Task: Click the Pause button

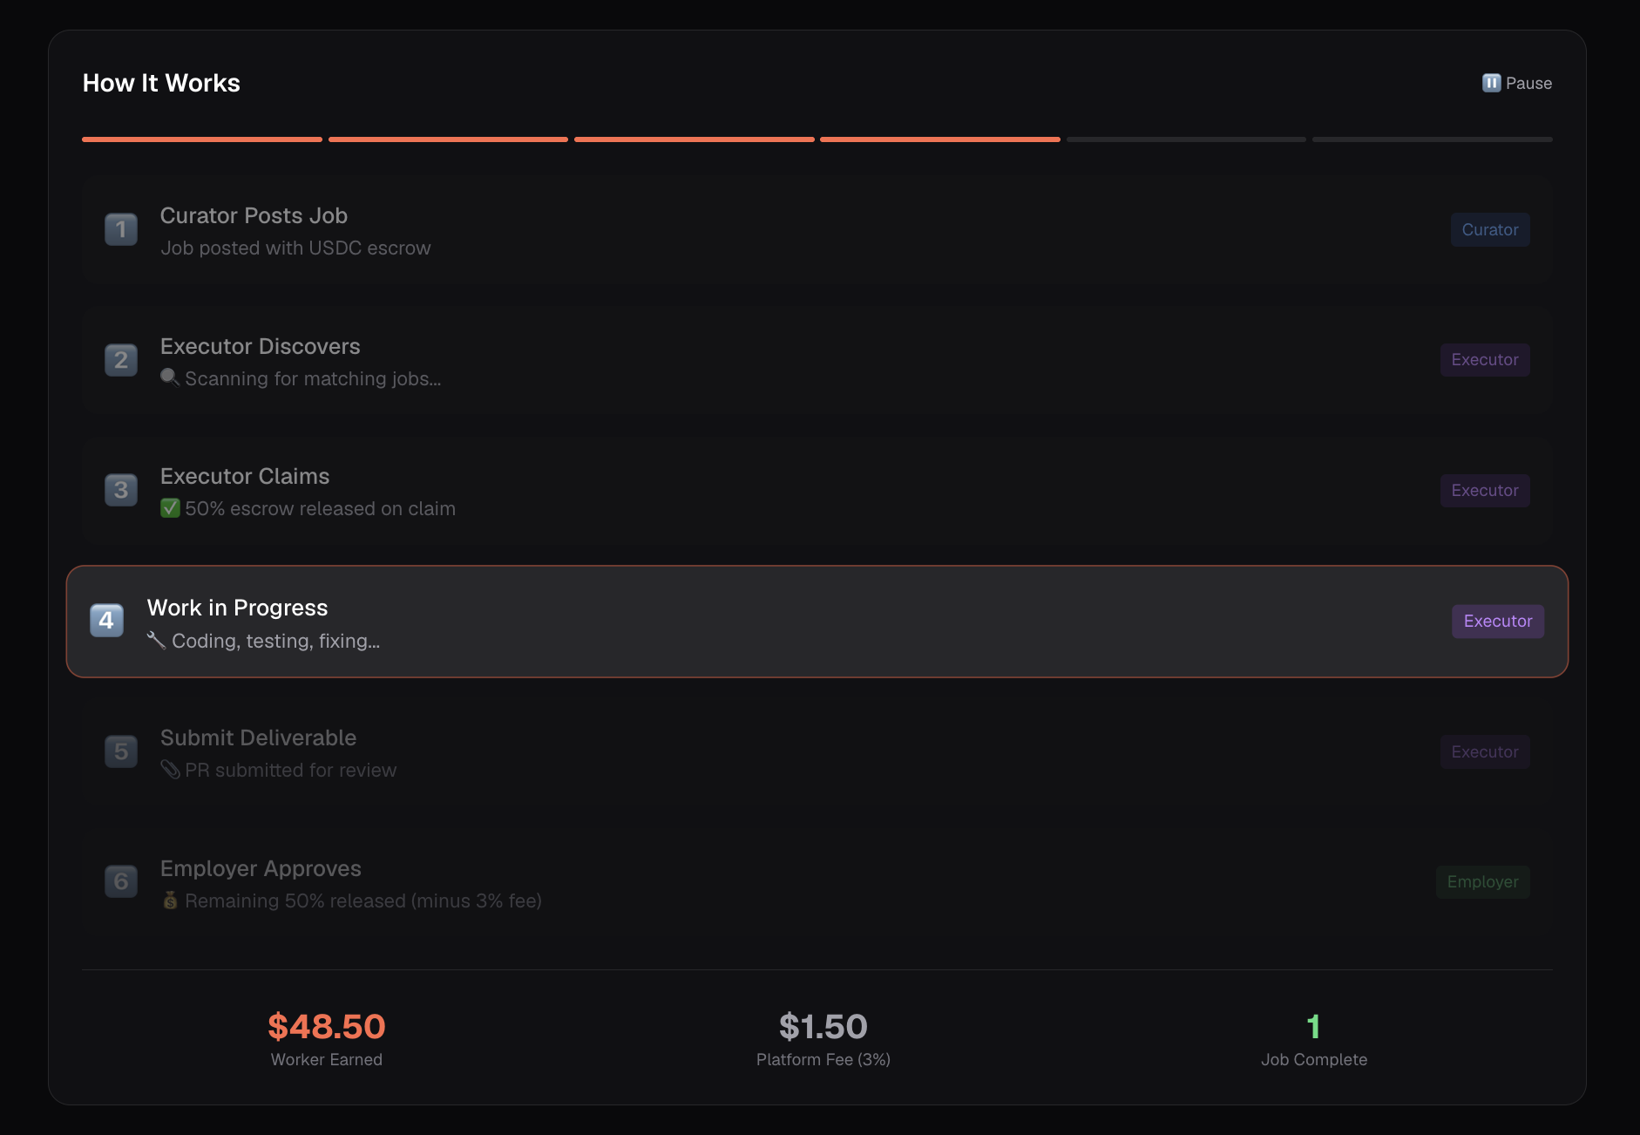Action: point(1517,84)
